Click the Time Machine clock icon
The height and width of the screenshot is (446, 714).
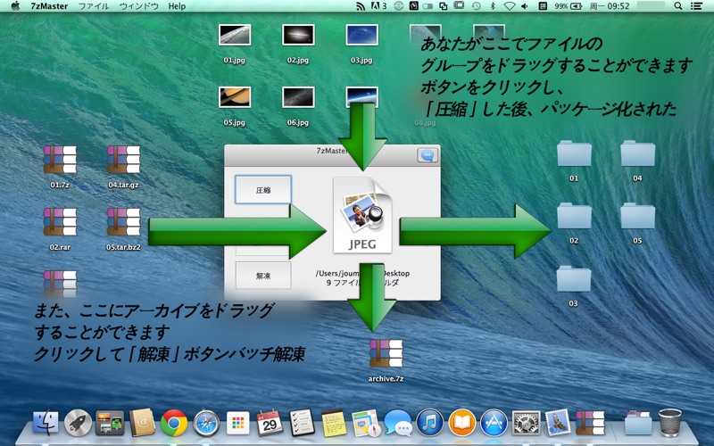[x=477, y=6]
